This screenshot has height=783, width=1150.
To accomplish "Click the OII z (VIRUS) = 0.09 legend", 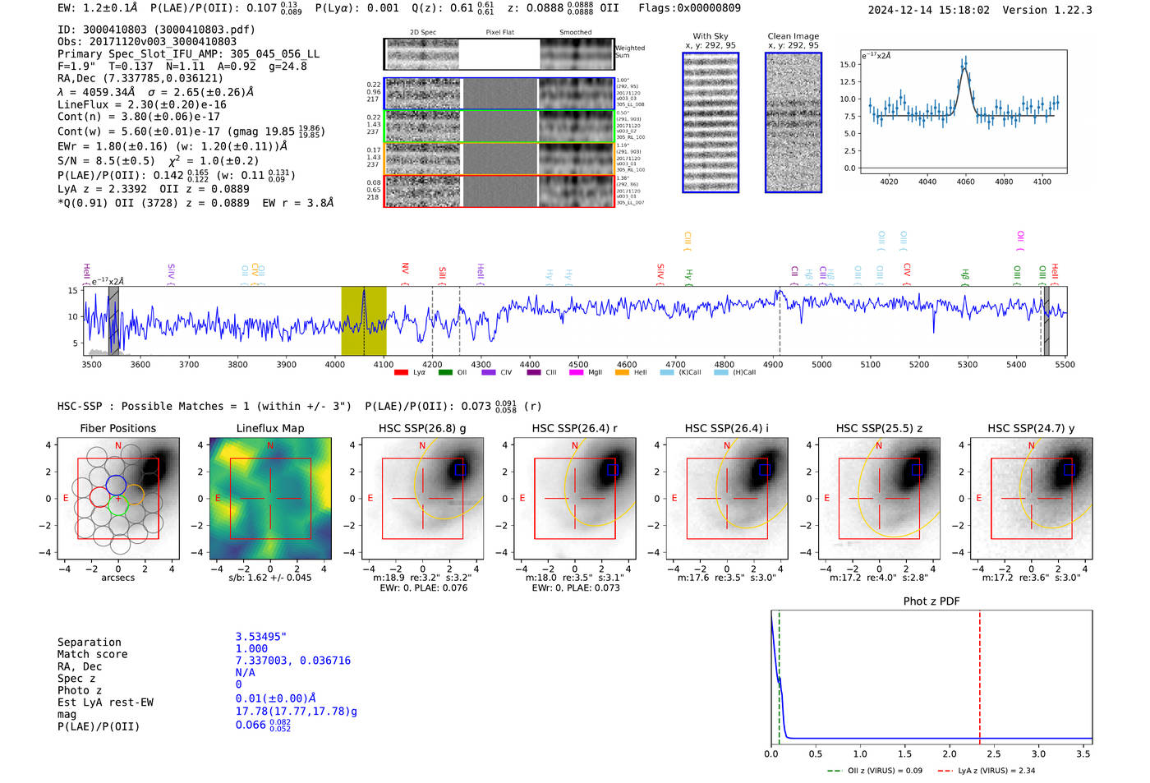I will [x=875, y=771].
